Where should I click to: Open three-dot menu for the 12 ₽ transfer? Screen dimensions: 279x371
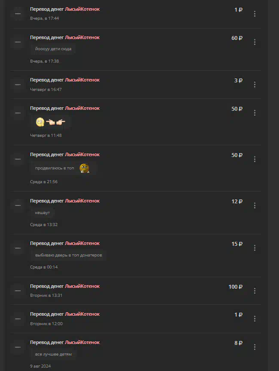(x=255, y=205)
